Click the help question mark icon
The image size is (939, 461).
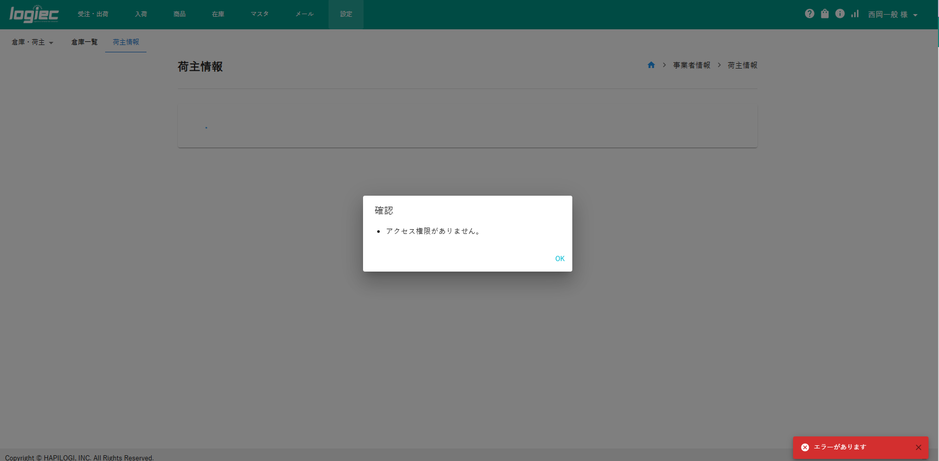pyautogui.click(x=809, y=14)
